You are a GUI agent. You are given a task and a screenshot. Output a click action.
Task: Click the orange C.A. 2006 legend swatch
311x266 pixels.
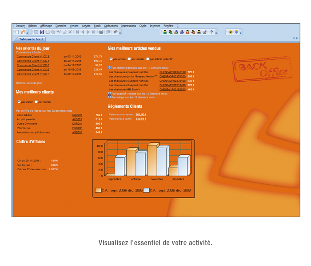pyautogui.click(x=98, y=190)
